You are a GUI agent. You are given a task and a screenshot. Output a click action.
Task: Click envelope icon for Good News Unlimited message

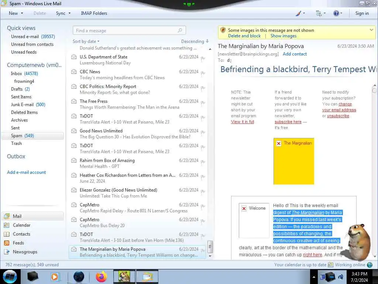[x=74, y=131]
